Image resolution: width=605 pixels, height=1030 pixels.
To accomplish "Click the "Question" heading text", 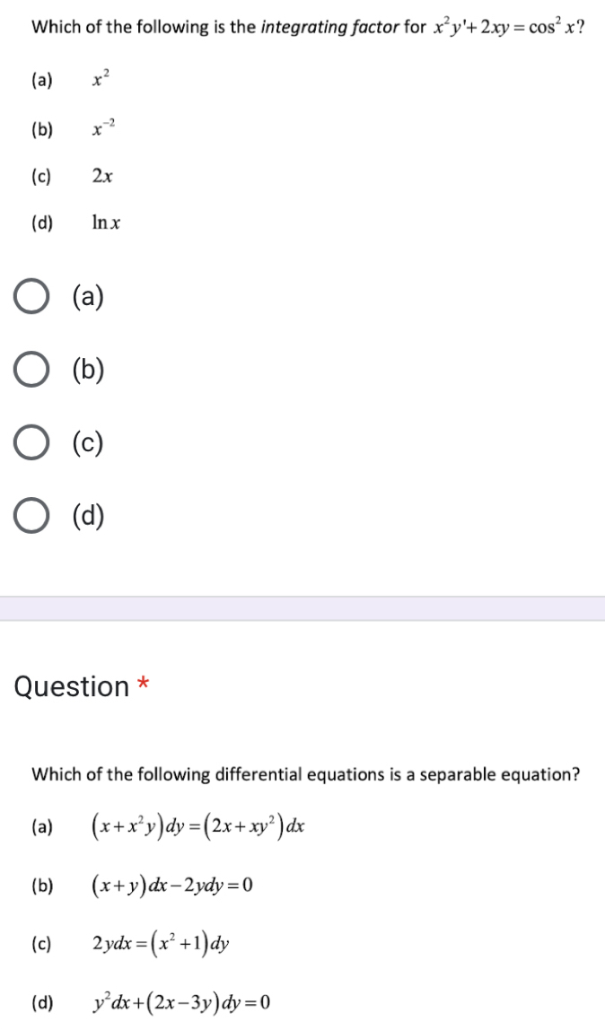I will tap(73, 687).
